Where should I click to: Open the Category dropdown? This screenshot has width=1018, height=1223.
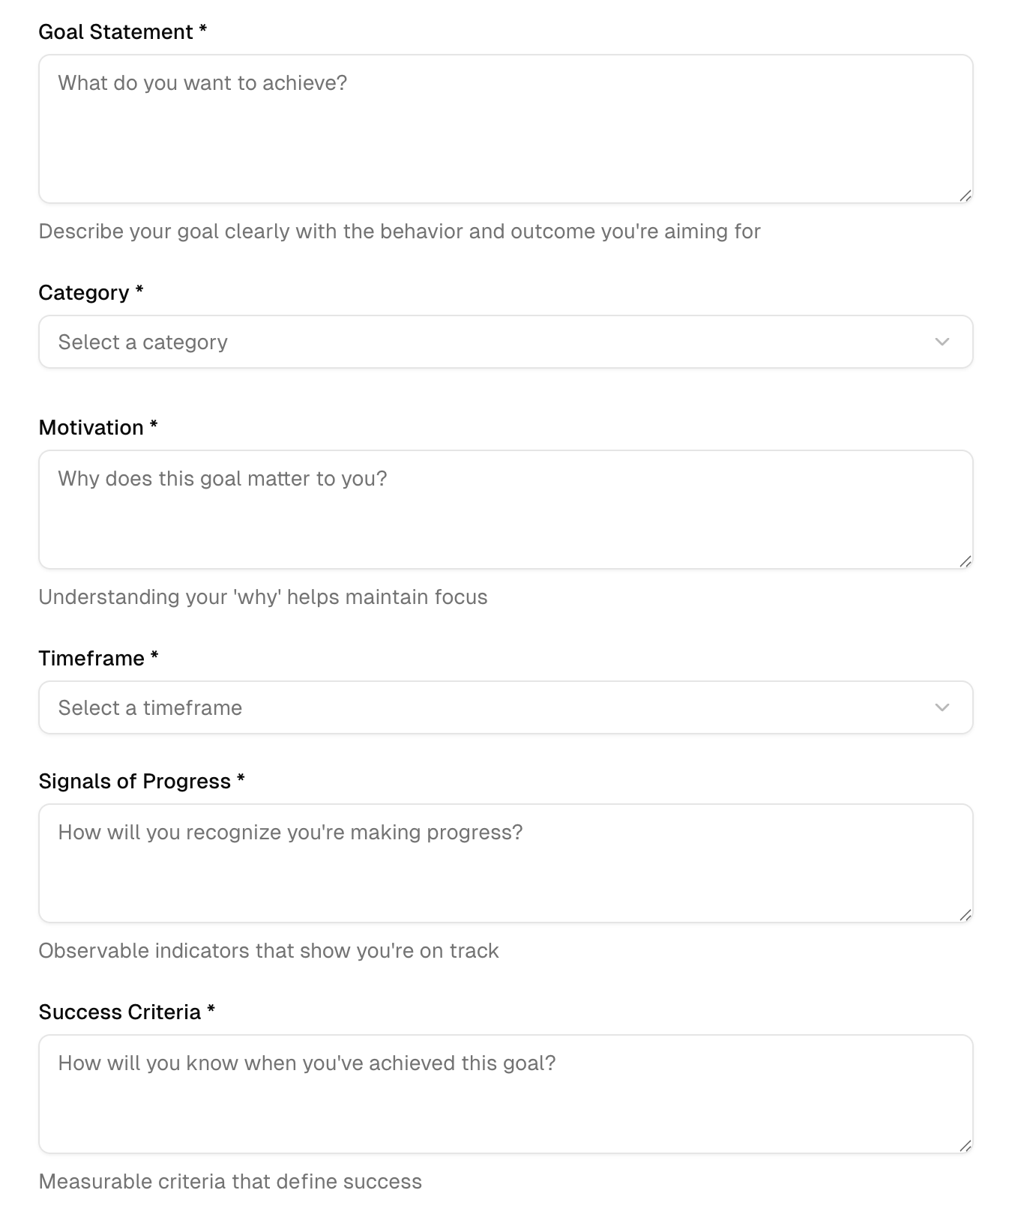(505, 342)
